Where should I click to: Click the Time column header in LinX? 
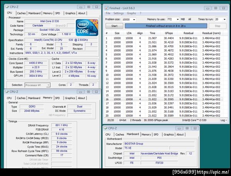152,33
